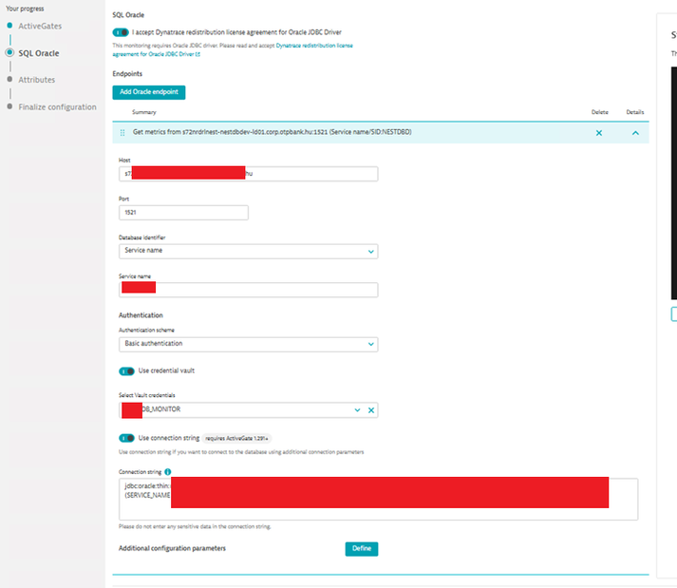Click the Host input field
The image size is (677, 588).
click(248, 174)
